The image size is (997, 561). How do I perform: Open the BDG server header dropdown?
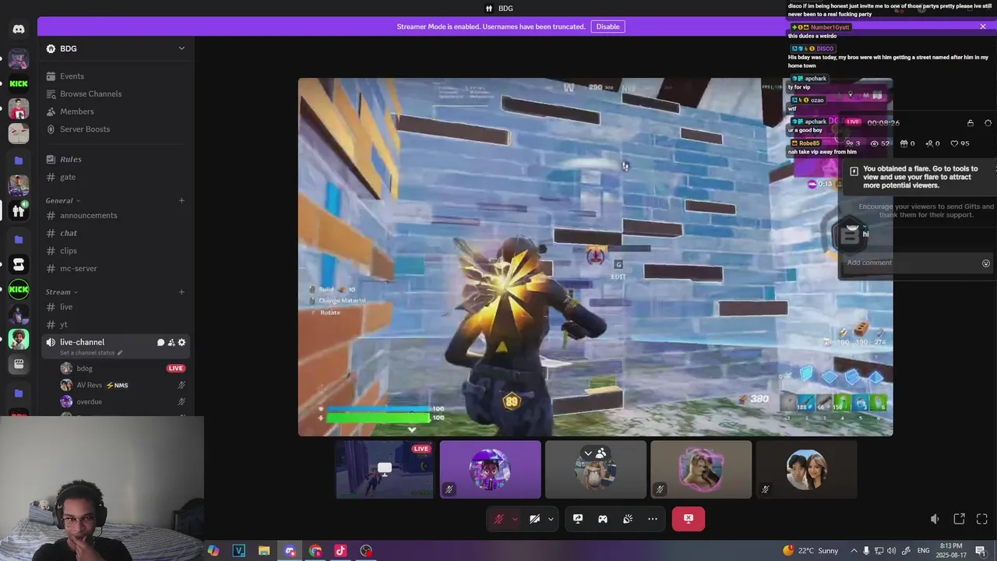116,48
